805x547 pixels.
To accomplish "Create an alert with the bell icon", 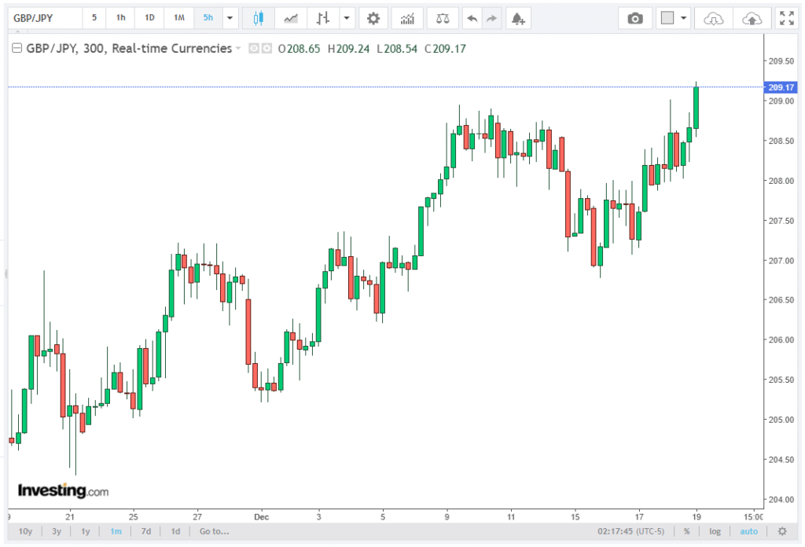I will [517, 18].
